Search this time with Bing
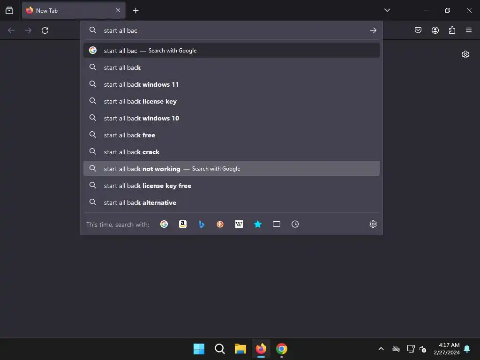The width and height of the screenshot is (480, 360). [202, 224]
